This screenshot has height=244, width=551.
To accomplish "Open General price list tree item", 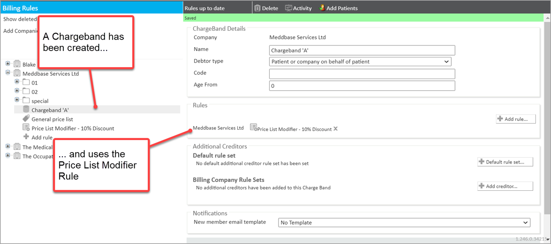I will point(52,119).
